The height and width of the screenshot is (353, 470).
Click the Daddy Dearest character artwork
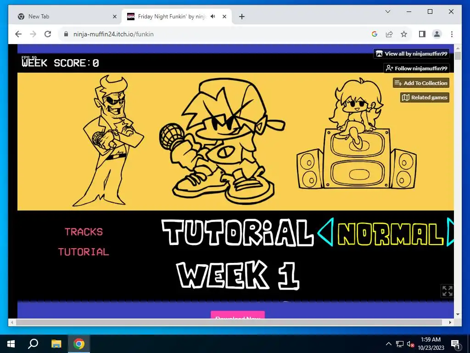pyautogui.click(x=108, y=141)
